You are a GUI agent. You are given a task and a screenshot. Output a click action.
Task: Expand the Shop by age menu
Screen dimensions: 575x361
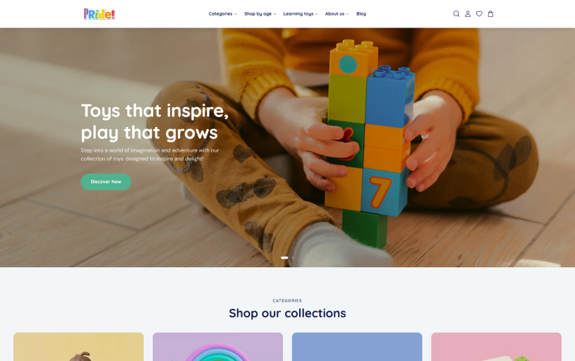260,14
